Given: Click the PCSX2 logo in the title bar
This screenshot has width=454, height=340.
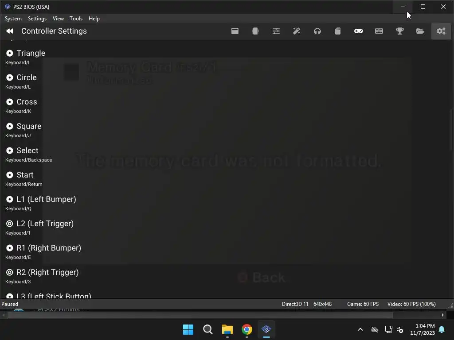Looking at the screenshot, I should [7, 7].
